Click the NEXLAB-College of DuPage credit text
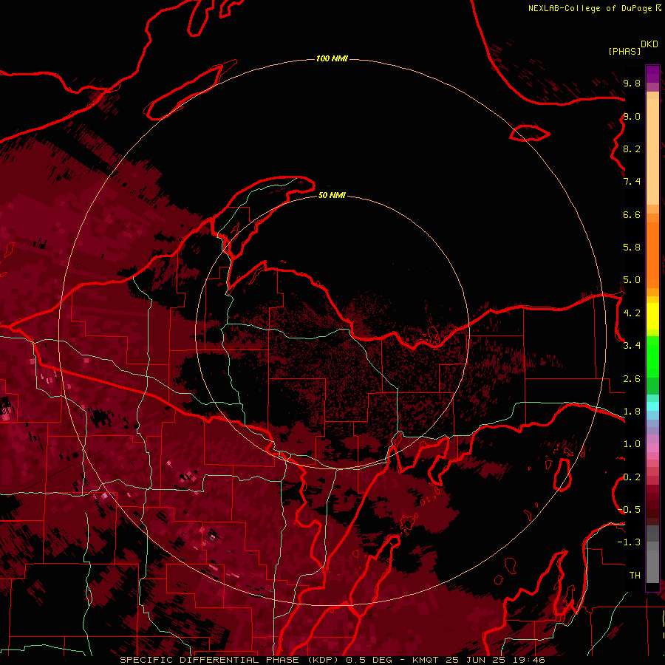665x665 pixels. [594, 8]
